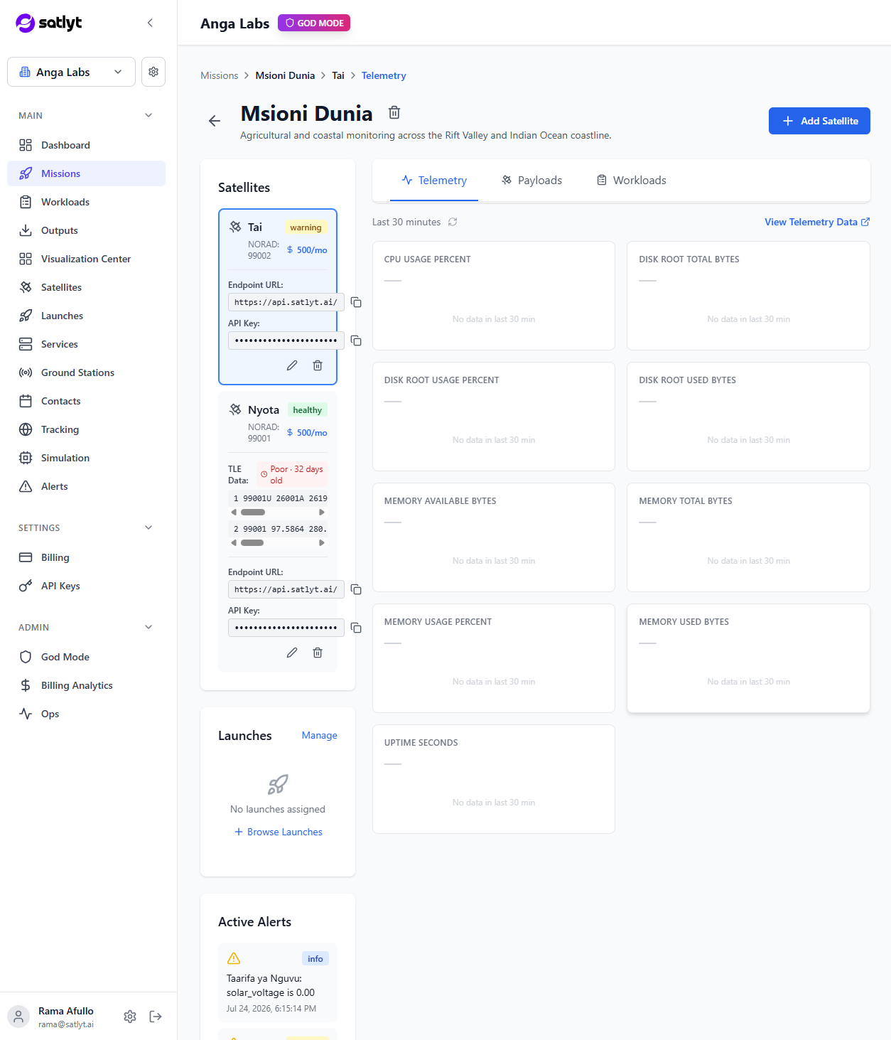Screen dimensions: 891x1040
Task: Click the UPTIME SECONDS card
Action: tap(494, 779)
